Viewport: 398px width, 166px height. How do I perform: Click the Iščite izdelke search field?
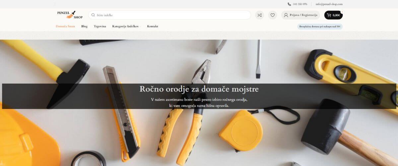click(x=169, y=15)
